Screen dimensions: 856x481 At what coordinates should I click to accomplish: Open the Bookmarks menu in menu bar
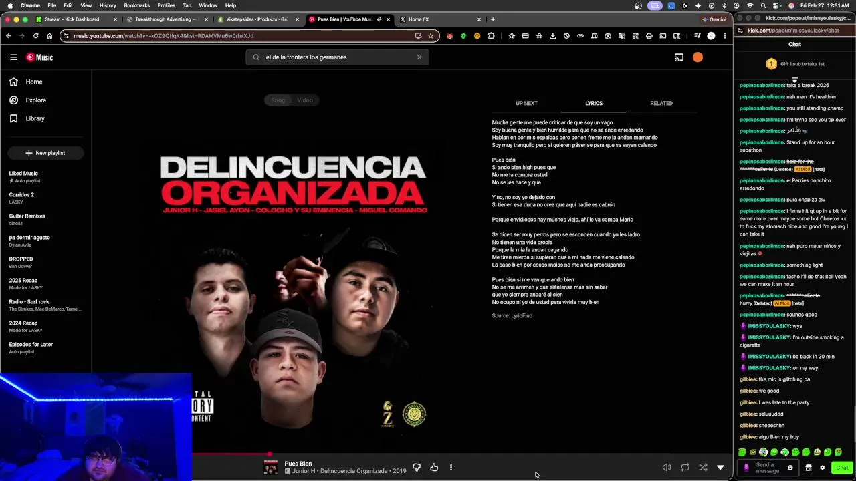click(136, 5)
